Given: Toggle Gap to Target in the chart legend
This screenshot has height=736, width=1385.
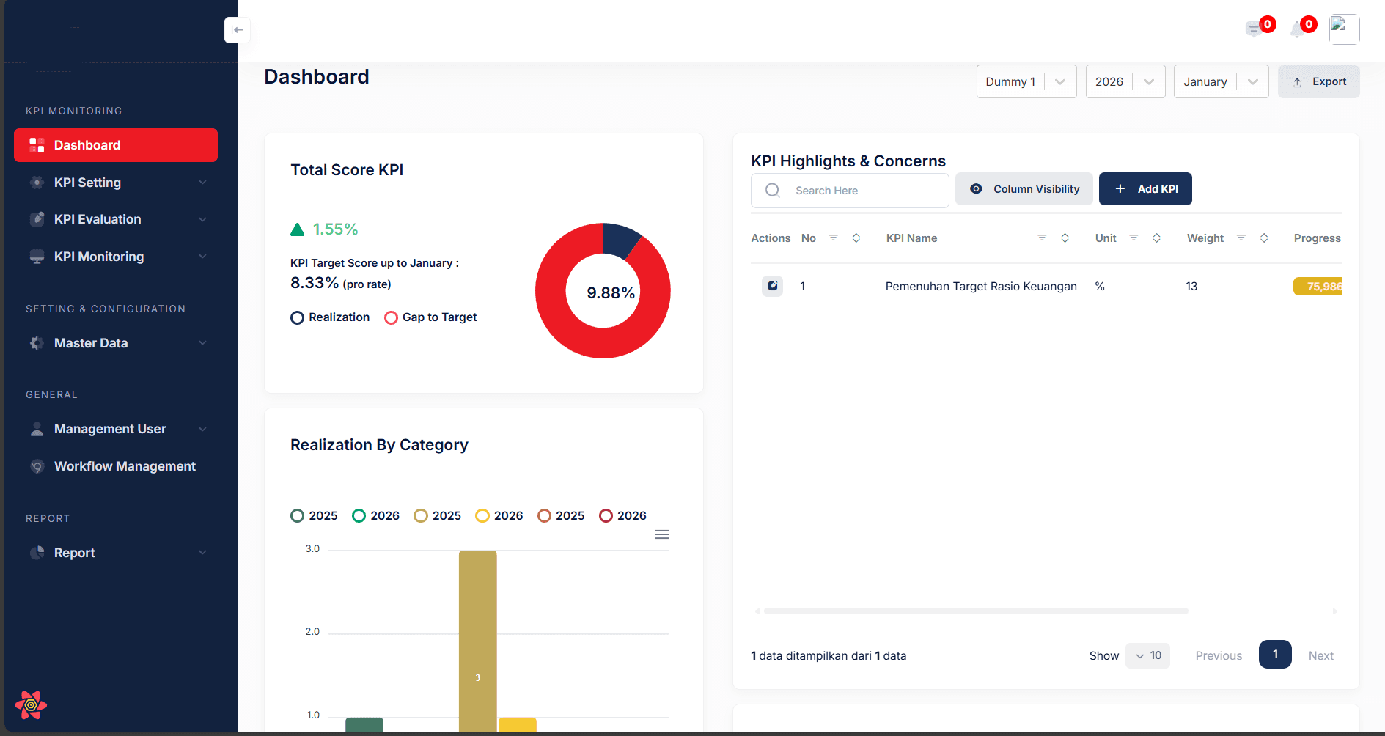Looking at the screenshot, I should tap(430, 317).
